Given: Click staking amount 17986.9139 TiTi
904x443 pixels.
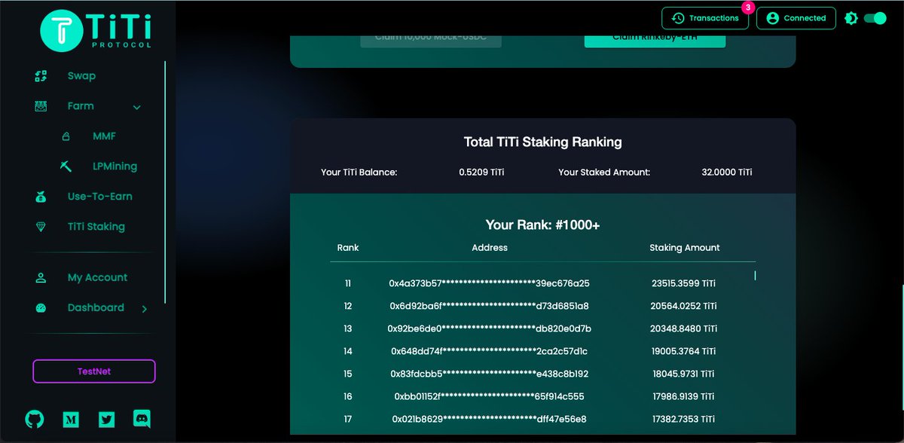Looking at the screenshot, I should tap(684, 396).
